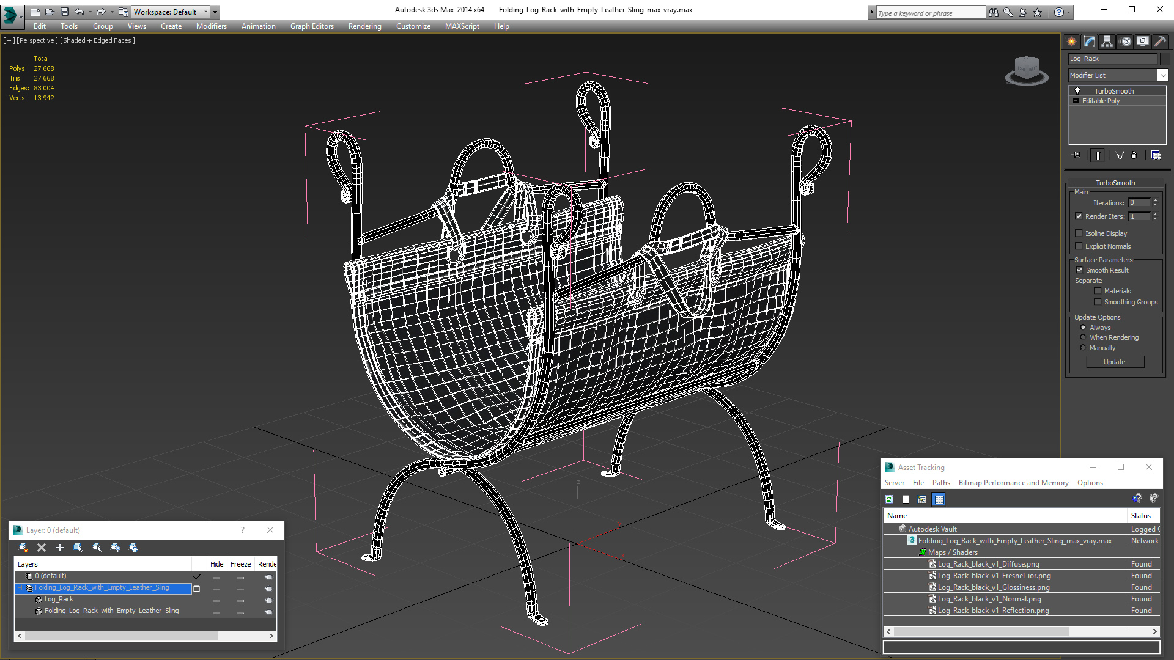This screenshot has height=660, width=1174.
Task: Open the Modifiers menu
Action: click(x=211, y=26)
